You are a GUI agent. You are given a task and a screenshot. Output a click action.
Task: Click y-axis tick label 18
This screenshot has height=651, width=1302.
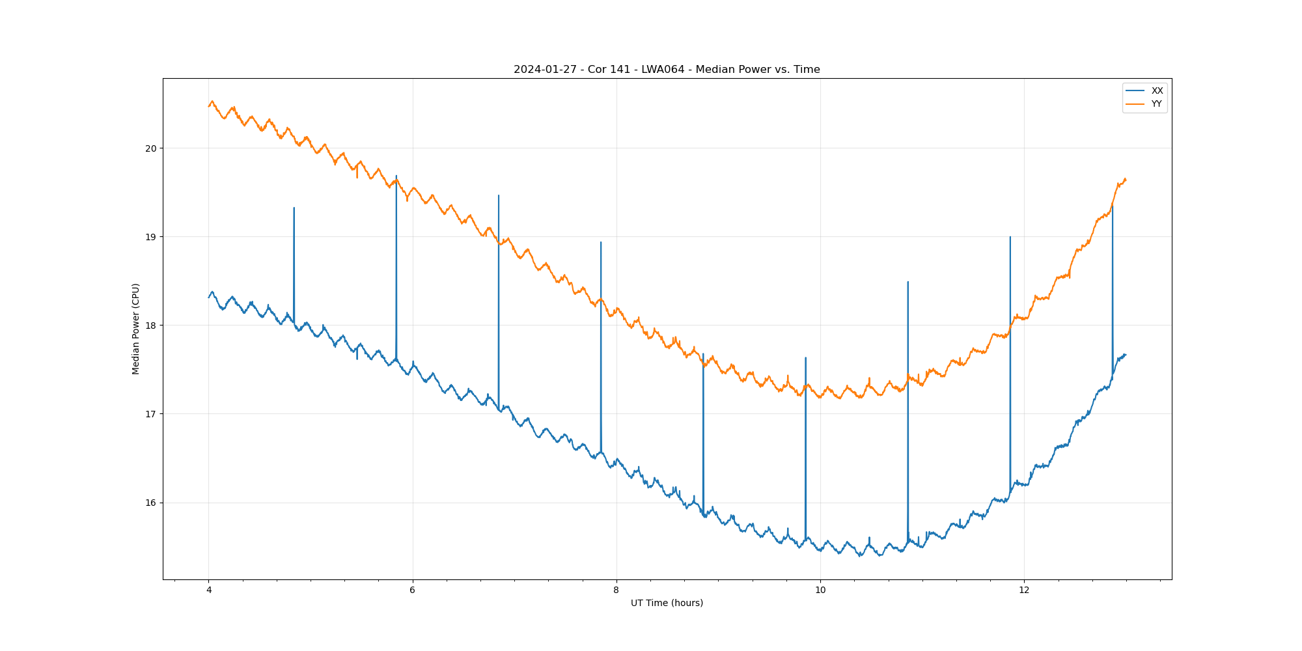click(x=151, y=325)
